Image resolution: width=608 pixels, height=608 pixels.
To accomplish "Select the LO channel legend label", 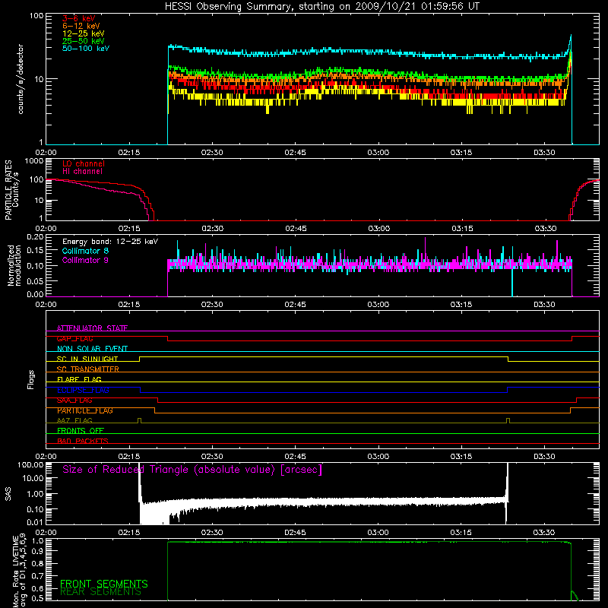I will coord(84,163).
